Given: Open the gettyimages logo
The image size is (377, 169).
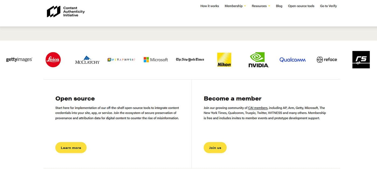Looking at the screenshot, I should click(19, 60).
